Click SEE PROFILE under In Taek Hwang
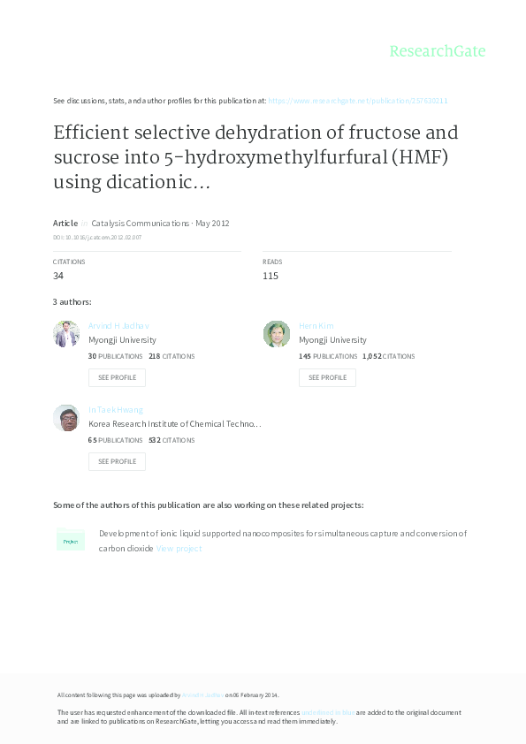This screenshot has height=744, width=526. (x=117, y=461)
